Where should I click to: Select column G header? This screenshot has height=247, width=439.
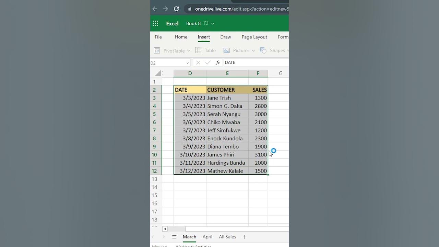pos(281,73)
